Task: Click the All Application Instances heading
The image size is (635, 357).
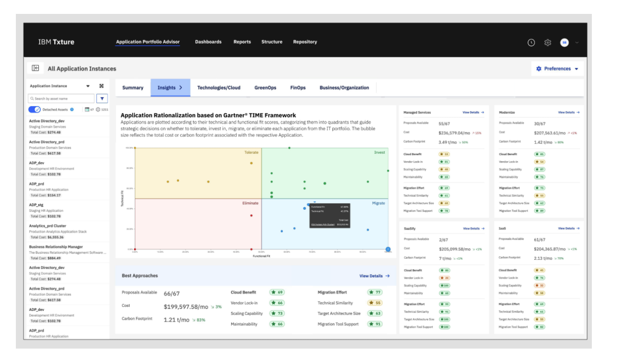Action: (x=82, y=69)
